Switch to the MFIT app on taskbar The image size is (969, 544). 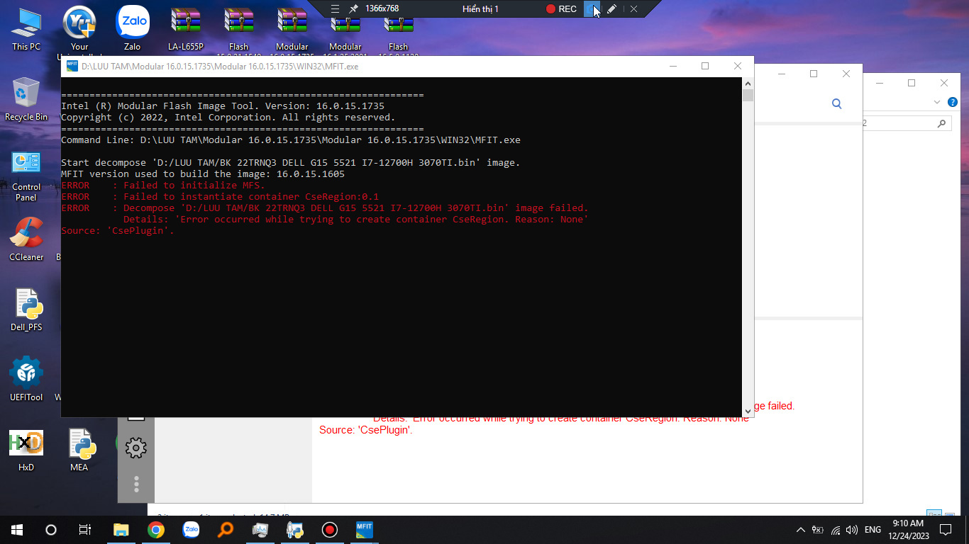click(x=365, y=530)
